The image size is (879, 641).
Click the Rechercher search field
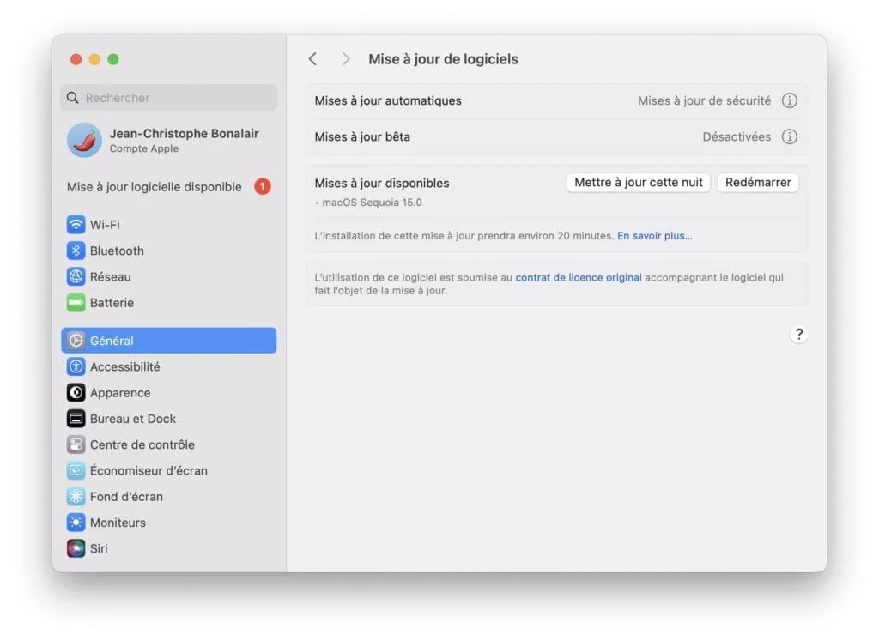tap(169, 98)
